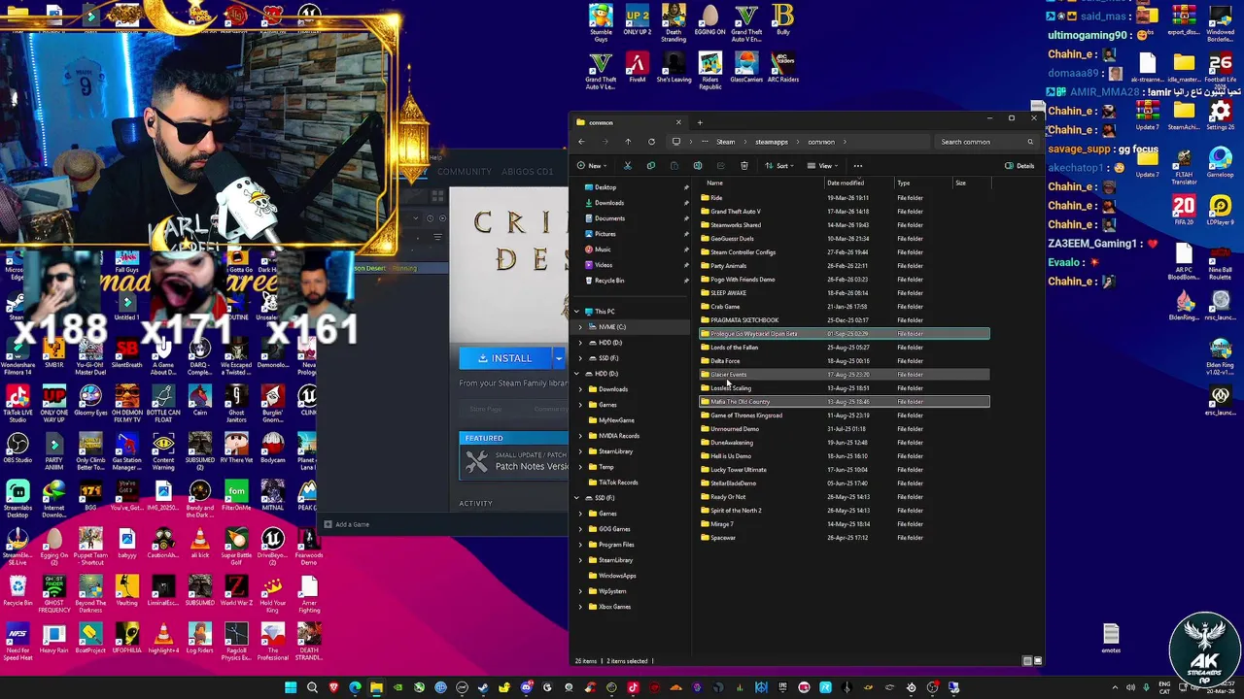Go up one folder level
The width and height of the screenshot is (1244, 699).
[628, 142]
